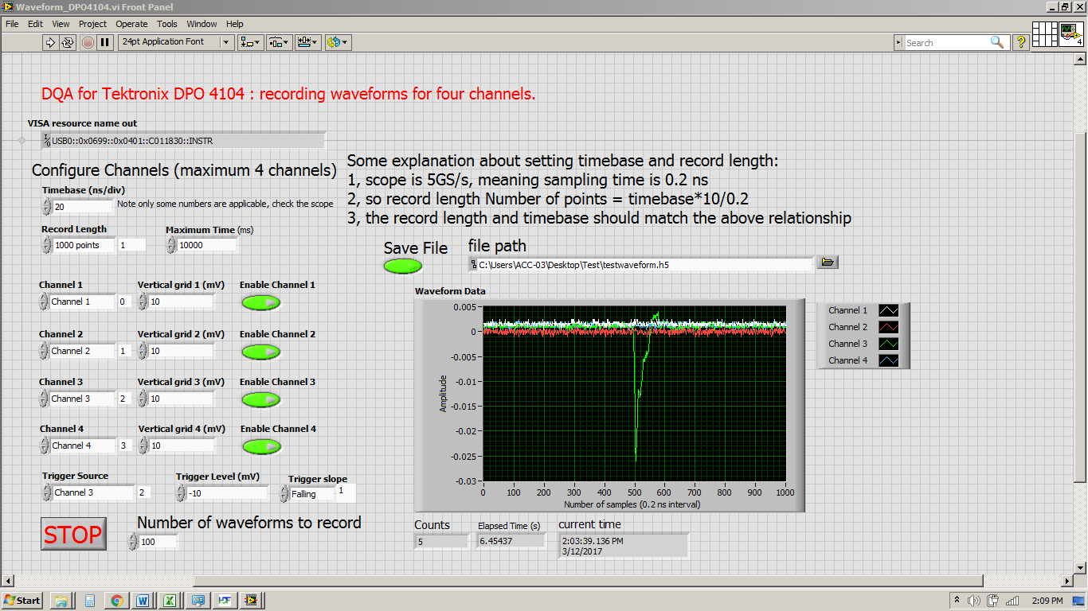The image size is (1088, 611).
Task: Toggle the Enable Channel 3 switch
Action: (x=261, y=399)
